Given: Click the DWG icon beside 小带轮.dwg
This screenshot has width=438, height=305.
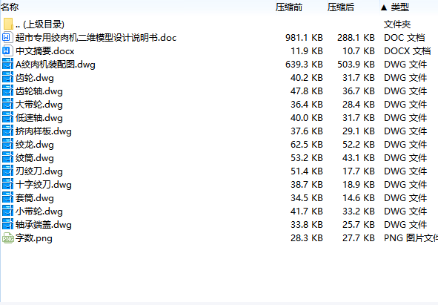Looking at the screenshot, I should click(x=7, y=211).
